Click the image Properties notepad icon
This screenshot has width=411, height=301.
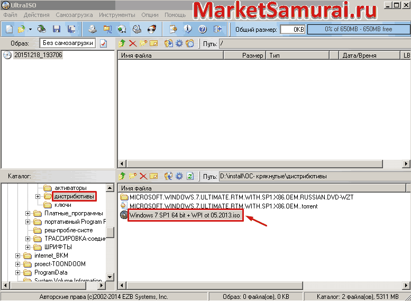click(x=173, y=29)
